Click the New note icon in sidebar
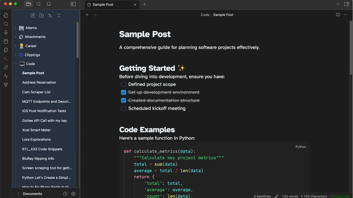Viewport: 353px width, 198px height. click(33, 15)
